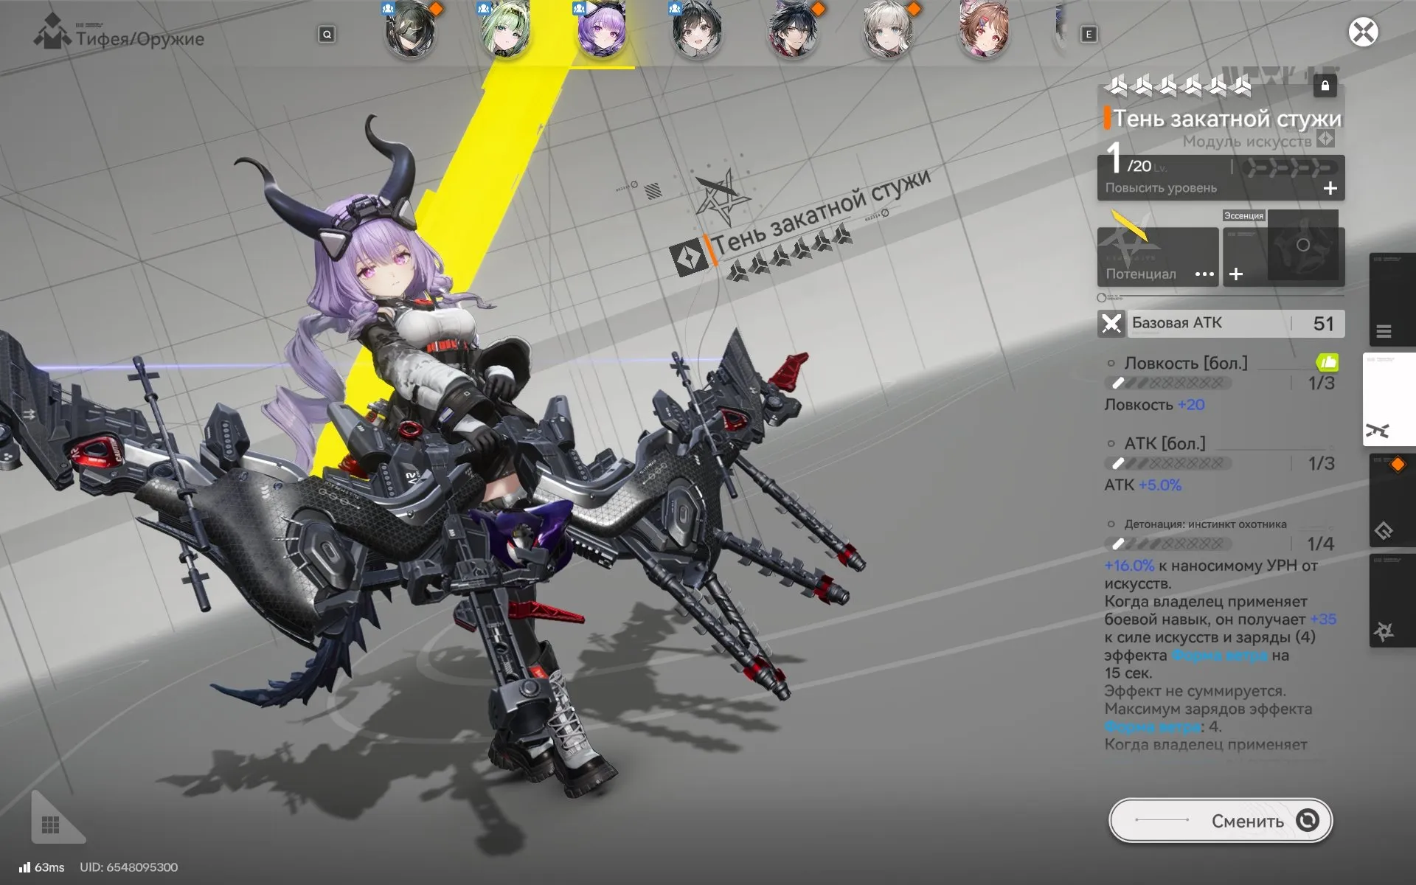Viewport: 1416px width, 885px height.
Task: Click the Потенциал three-dots icon
Action: [x=1204, y=274]
